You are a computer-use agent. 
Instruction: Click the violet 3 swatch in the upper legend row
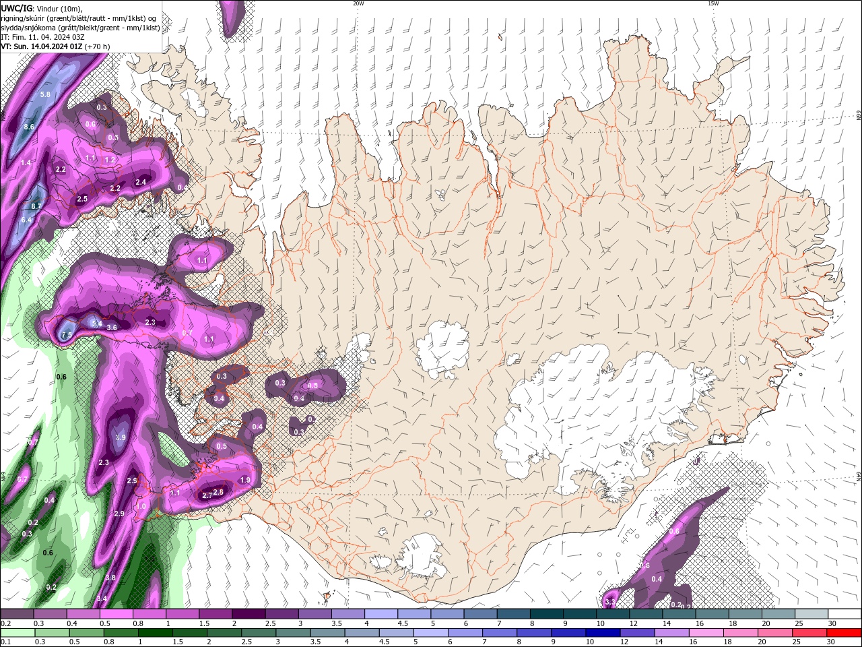click(x=315, y=614)
